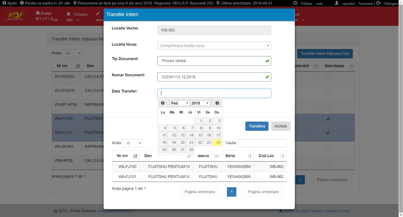403x217 pixels.
Task: Click the Ajutor help icon
Action: click(4, 3)
